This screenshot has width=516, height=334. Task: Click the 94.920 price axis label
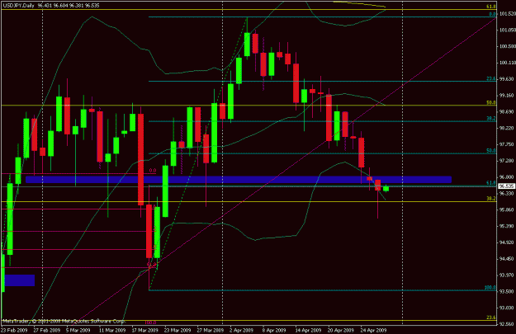click(507, 242)
